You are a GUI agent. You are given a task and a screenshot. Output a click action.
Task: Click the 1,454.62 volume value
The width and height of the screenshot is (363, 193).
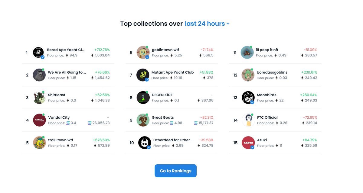102,78
